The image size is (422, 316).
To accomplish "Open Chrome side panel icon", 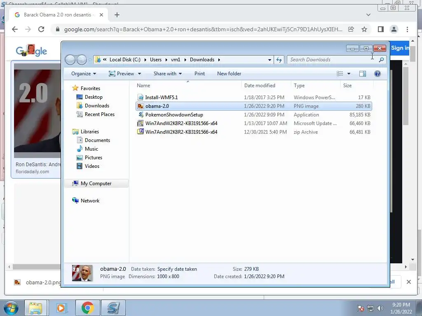I will click(x=380, y=29).
